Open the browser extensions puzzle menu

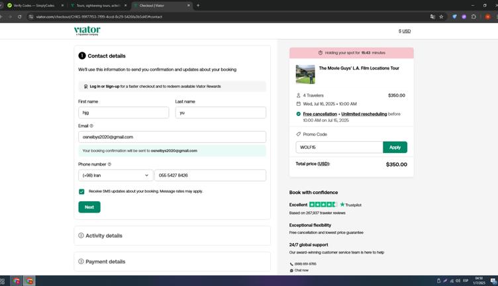pyautogui.click(x=473, y=17)
